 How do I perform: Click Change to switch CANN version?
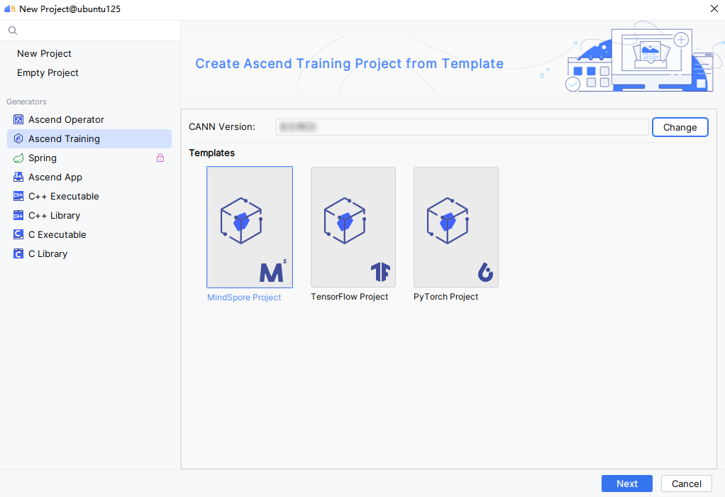(x=680, y=127)
